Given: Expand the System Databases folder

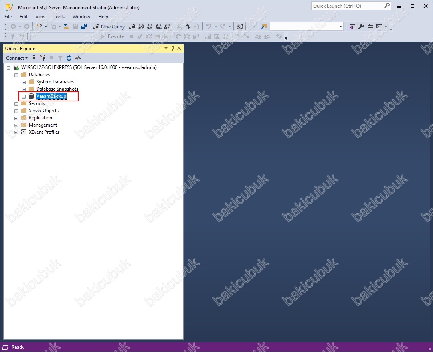Looking at the screenshot, I should 24,82.
